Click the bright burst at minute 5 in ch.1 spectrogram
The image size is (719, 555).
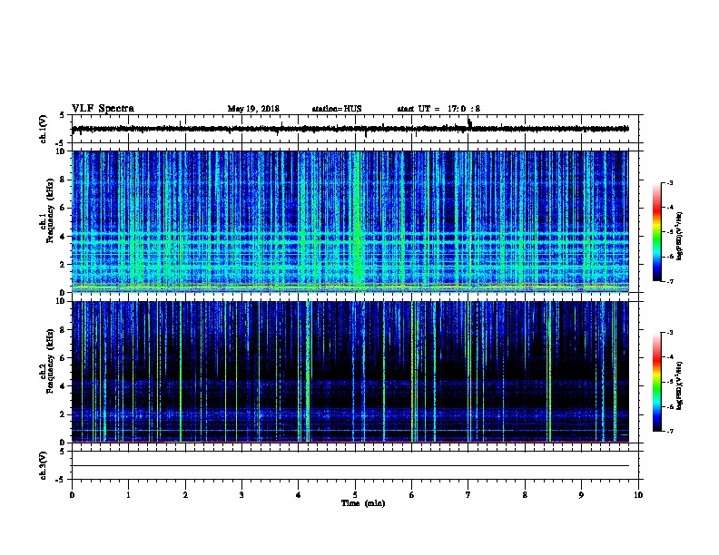358,222
